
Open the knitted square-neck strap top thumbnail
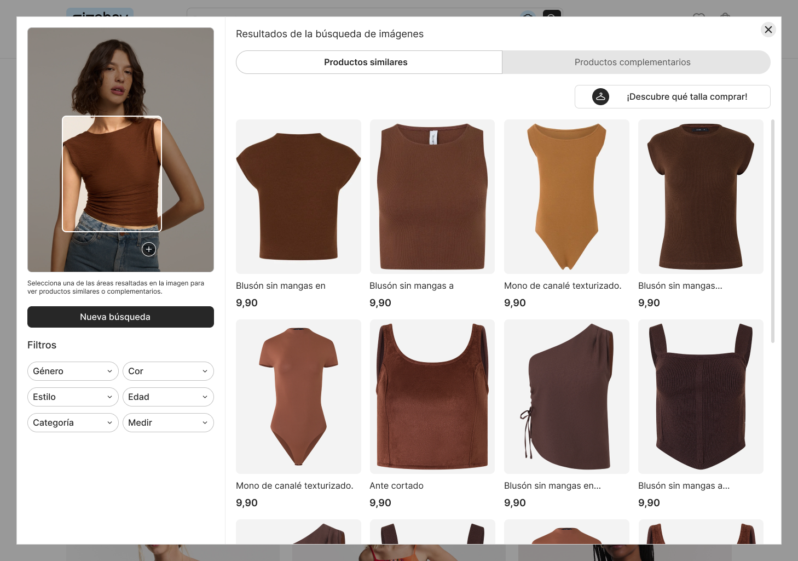tap(701, 397)
